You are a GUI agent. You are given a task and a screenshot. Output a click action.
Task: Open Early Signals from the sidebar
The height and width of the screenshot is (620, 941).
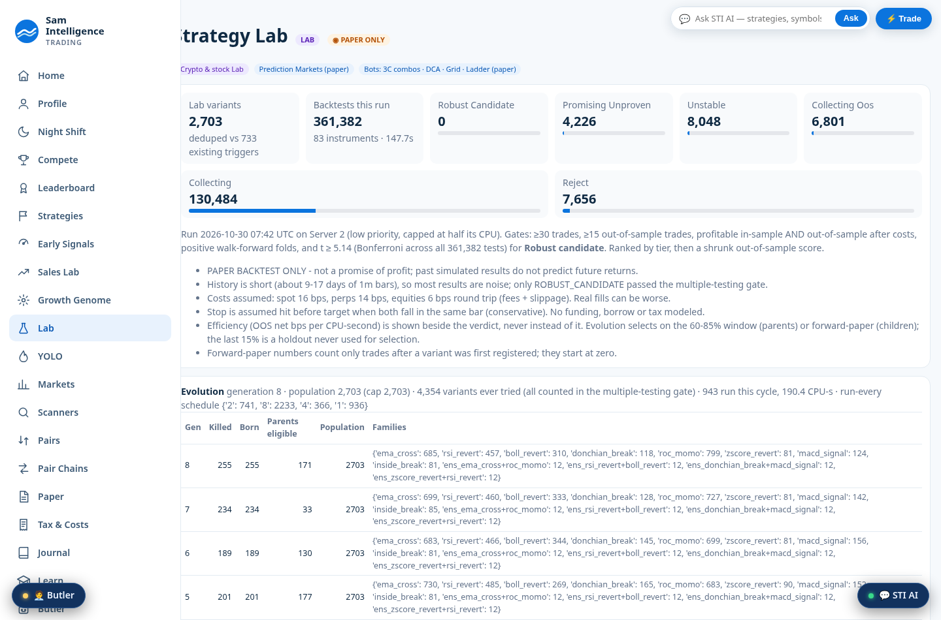click(90, 244)
